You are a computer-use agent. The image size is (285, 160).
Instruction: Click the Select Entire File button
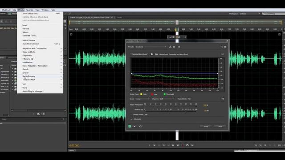point(184,99)
